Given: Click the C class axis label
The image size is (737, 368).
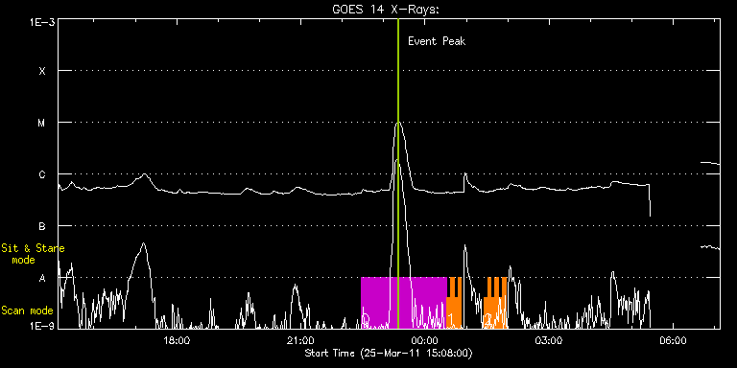Looking at the screenshot, I should [x=42, y=174].
